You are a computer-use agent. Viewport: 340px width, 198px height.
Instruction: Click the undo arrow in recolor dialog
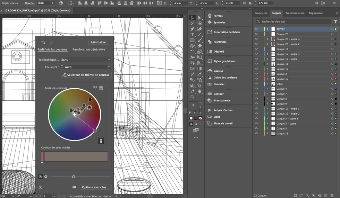click(43, 43)
